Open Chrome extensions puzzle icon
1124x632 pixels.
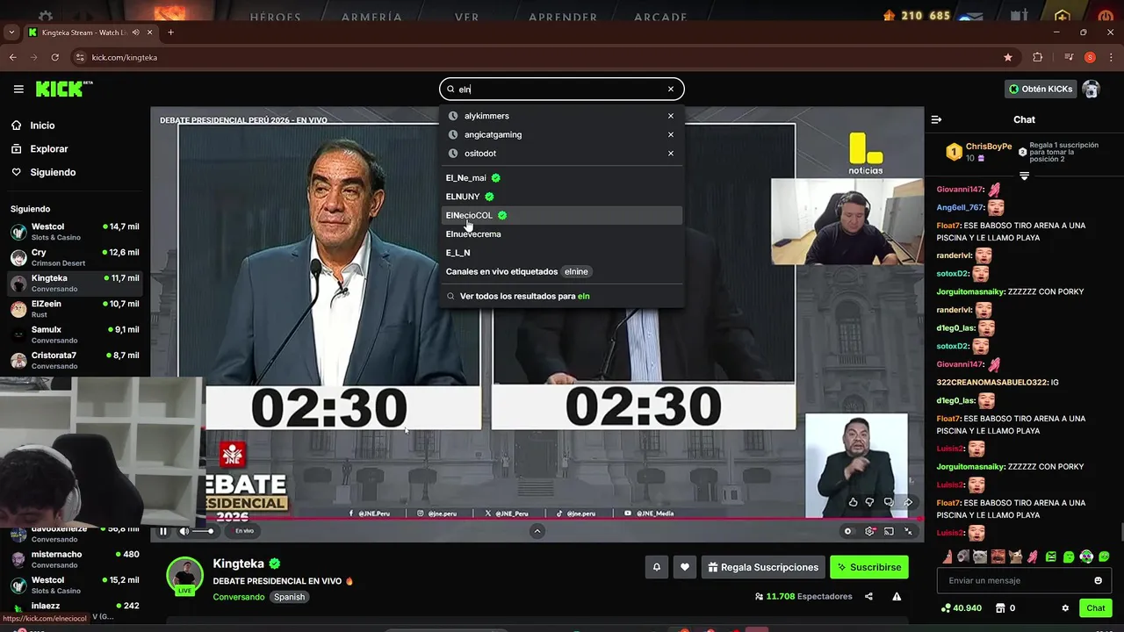[x=1038, y=57]
